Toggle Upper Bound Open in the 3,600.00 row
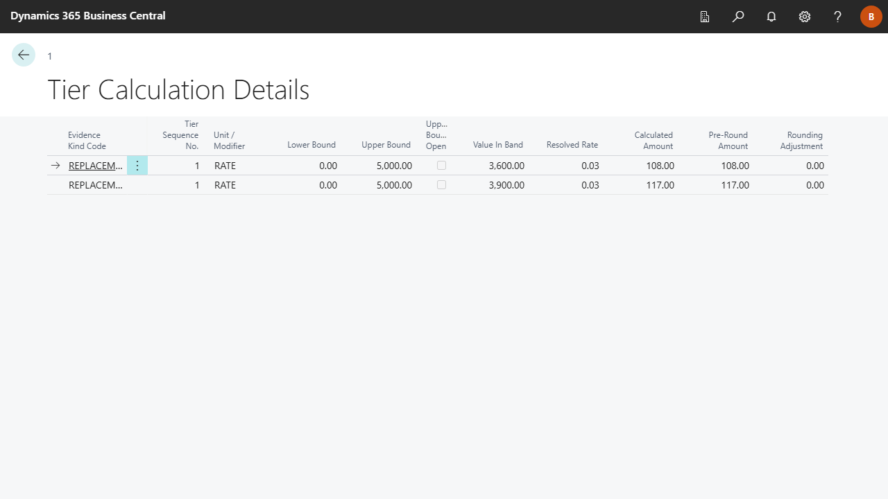This screenshot has height=499, width=888. (x=441, y=166)
